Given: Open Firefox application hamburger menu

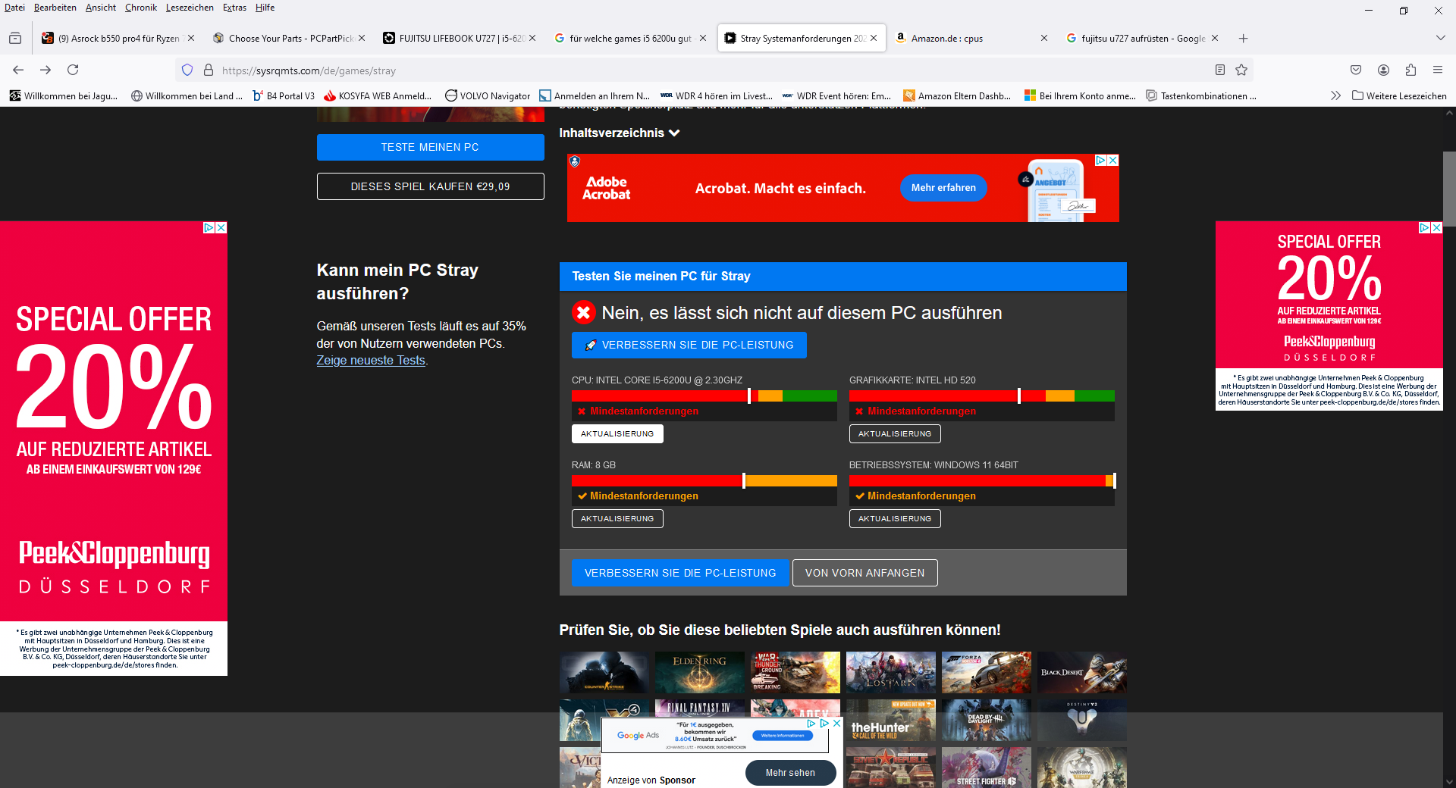Looking at the screenshot, I should pos(1438,70).
